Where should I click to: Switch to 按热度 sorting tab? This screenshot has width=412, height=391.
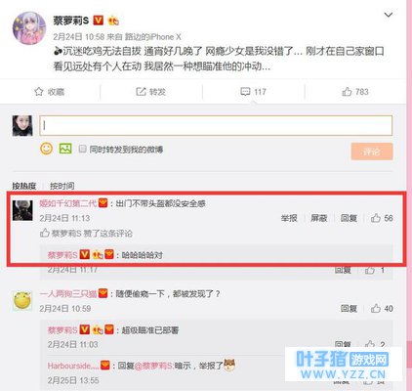tap(23, 186)
